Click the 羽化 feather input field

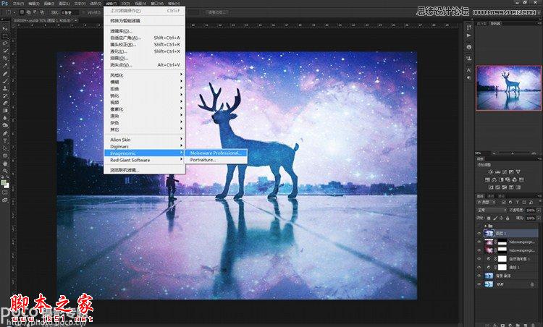coord(71,12)
